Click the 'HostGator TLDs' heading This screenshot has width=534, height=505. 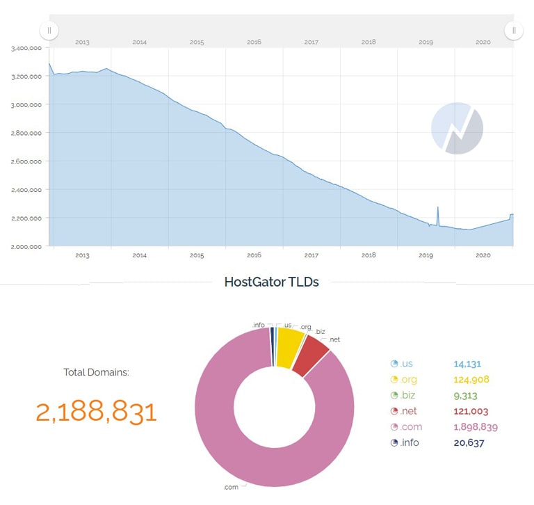pos(271,282)
